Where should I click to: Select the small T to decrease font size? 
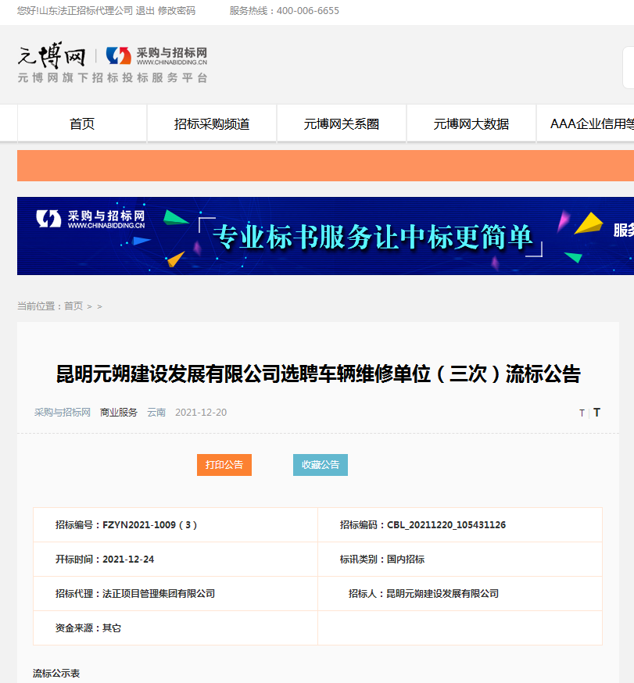[x=582, y=413]
